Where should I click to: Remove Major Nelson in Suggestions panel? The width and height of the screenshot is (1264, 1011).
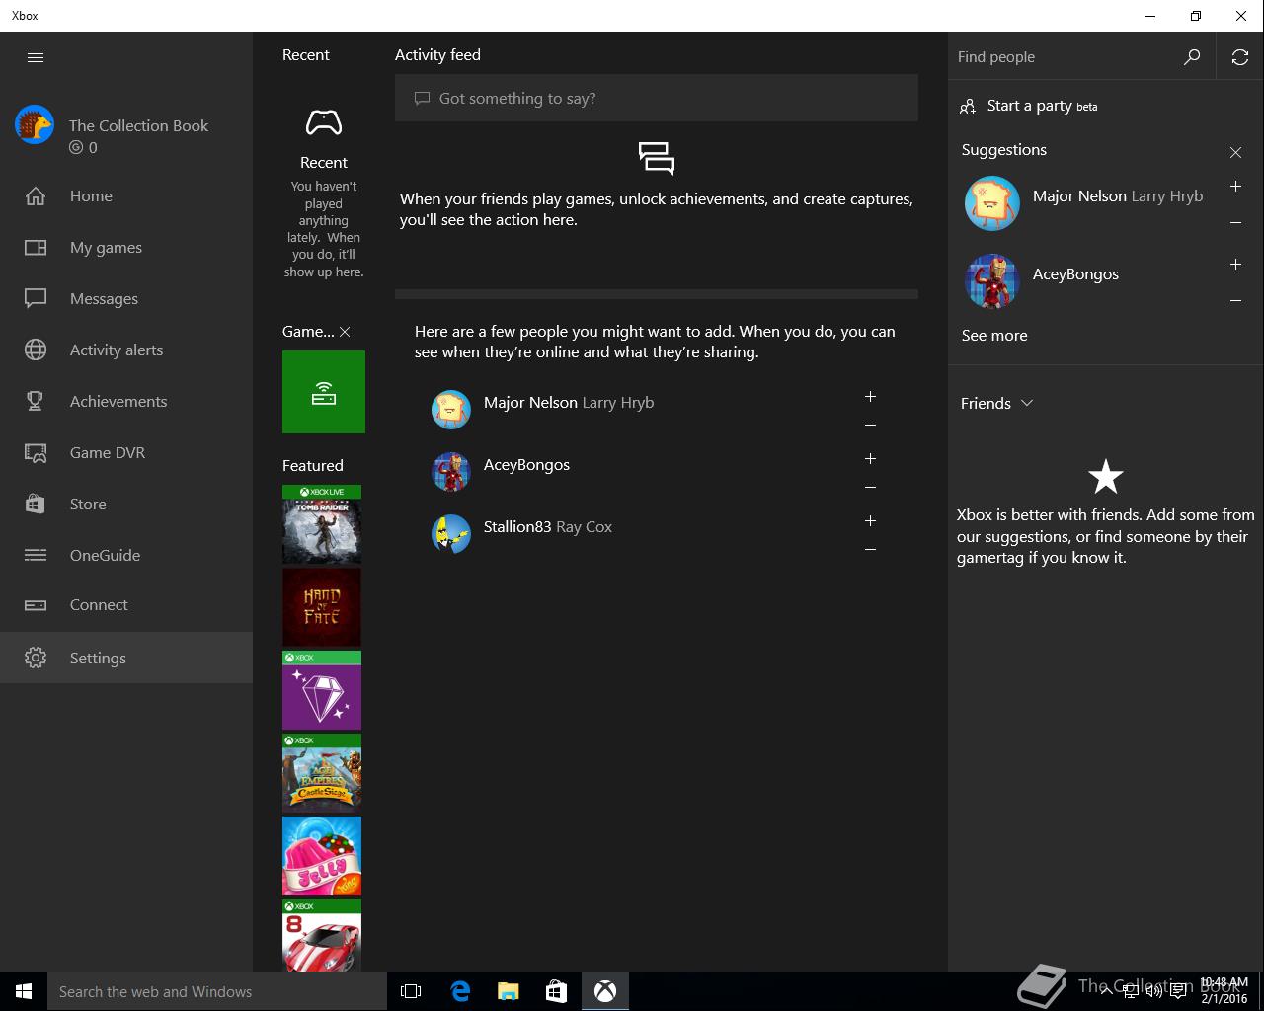click(x=1235, y=223)
